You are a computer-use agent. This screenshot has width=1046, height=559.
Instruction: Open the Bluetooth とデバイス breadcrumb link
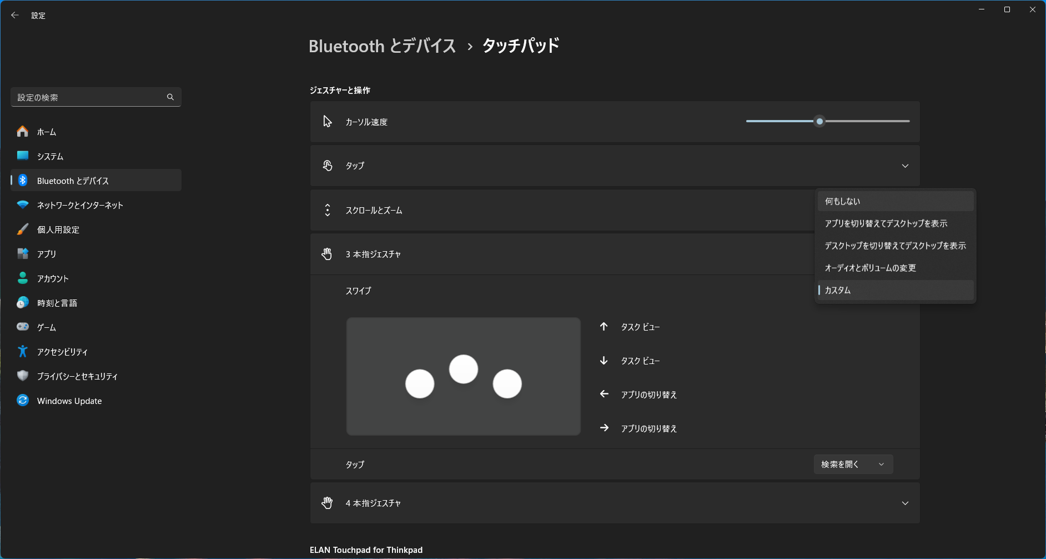[382, 46]
